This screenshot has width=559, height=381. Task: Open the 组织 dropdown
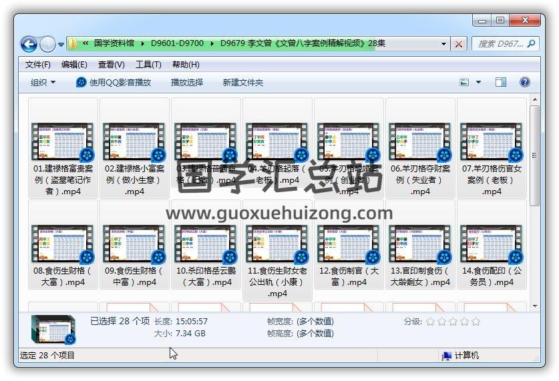point(43,83)
